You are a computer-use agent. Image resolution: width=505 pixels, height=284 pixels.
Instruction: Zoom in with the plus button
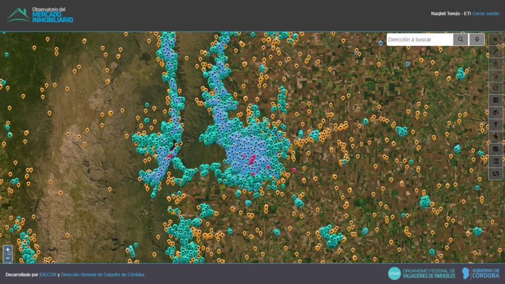click(x=8, y=249)
